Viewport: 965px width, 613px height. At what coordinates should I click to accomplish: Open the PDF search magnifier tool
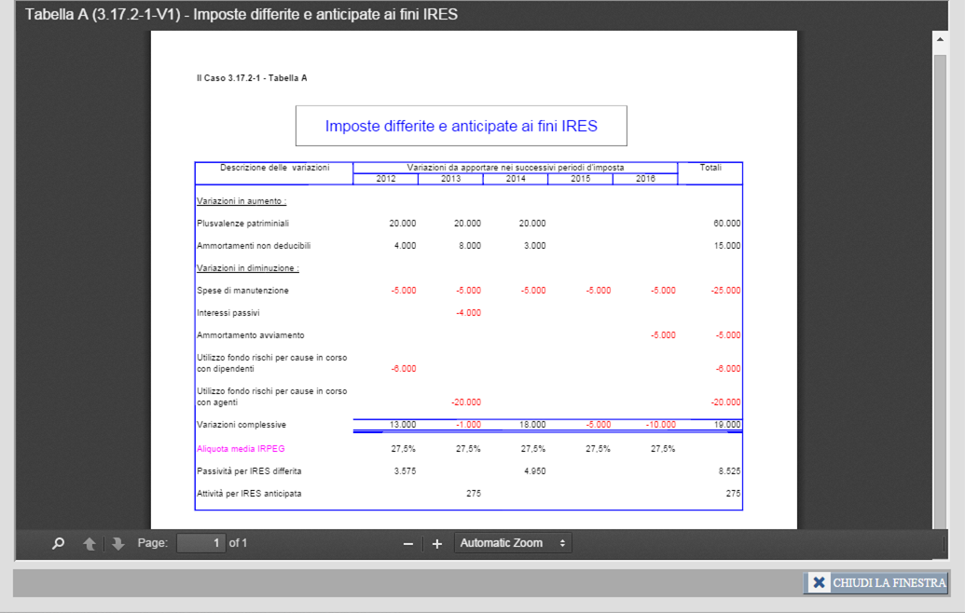click(x=59, y=543)
